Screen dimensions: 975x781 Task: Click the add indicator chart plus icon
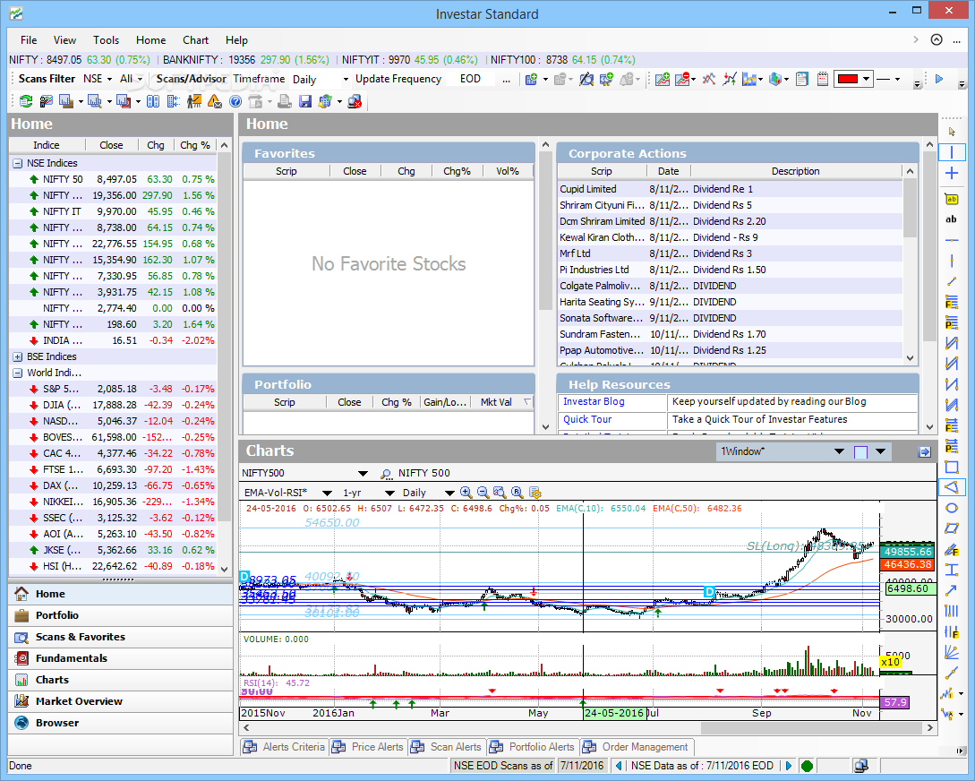pos(663,79)
